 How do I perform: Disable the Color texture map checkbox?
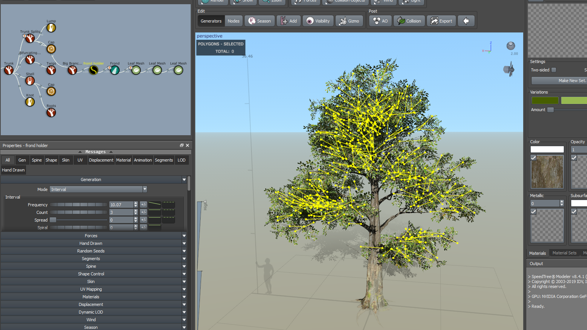(x=533, y=158)
